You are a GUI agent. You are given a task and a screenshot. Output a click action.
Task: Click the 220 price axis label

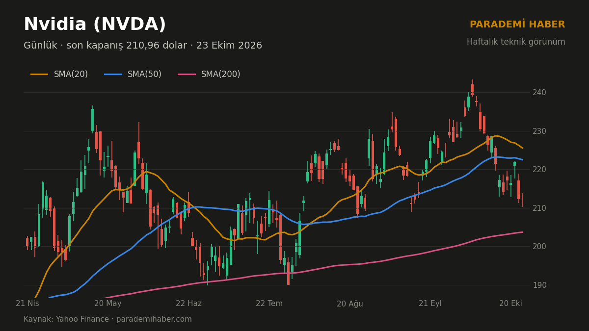[538, 169]
